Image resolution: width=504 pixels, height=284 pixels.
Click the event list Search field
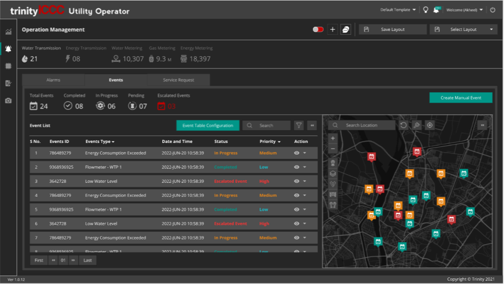[x=266, y=126]
